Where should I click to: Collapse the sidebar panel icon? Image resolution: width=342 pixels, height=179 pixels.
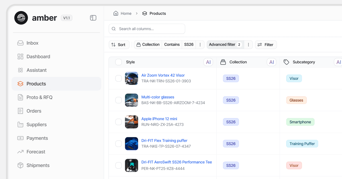tap(93, 18)
